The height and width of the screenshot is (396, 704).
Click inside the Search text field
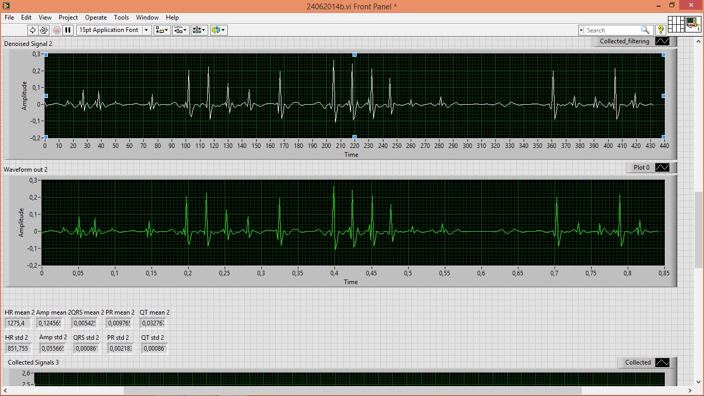point(612,30)
